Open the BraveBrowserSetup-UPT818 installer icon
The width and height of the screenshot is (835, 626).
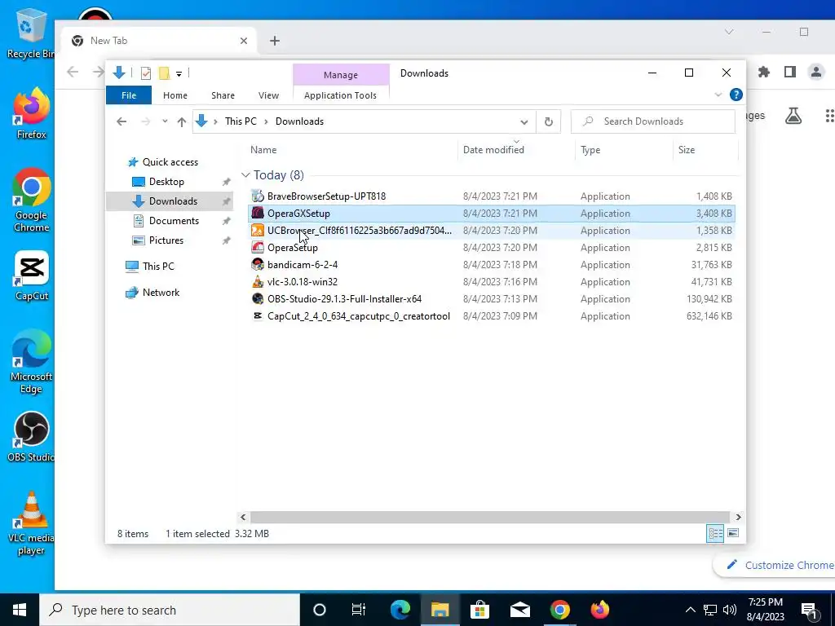tap(257, 196)
